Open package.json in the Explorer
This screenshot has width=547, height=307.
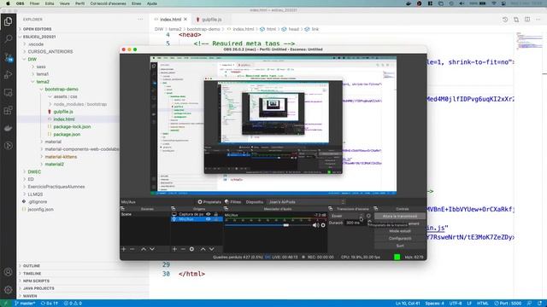point(67,135)
